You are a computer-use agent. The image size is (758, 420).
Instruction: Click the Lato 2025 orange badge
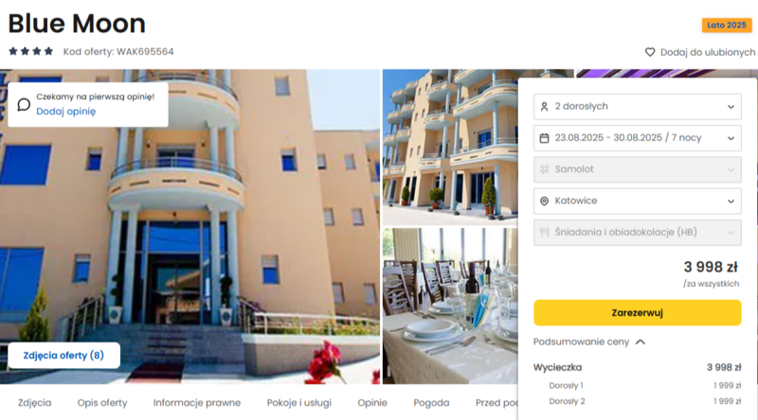coord(727,26)
